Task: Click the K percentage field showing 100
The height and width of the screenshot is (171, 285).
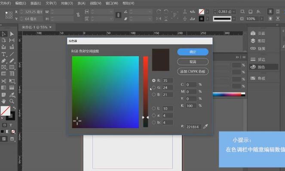Action: 191,105
